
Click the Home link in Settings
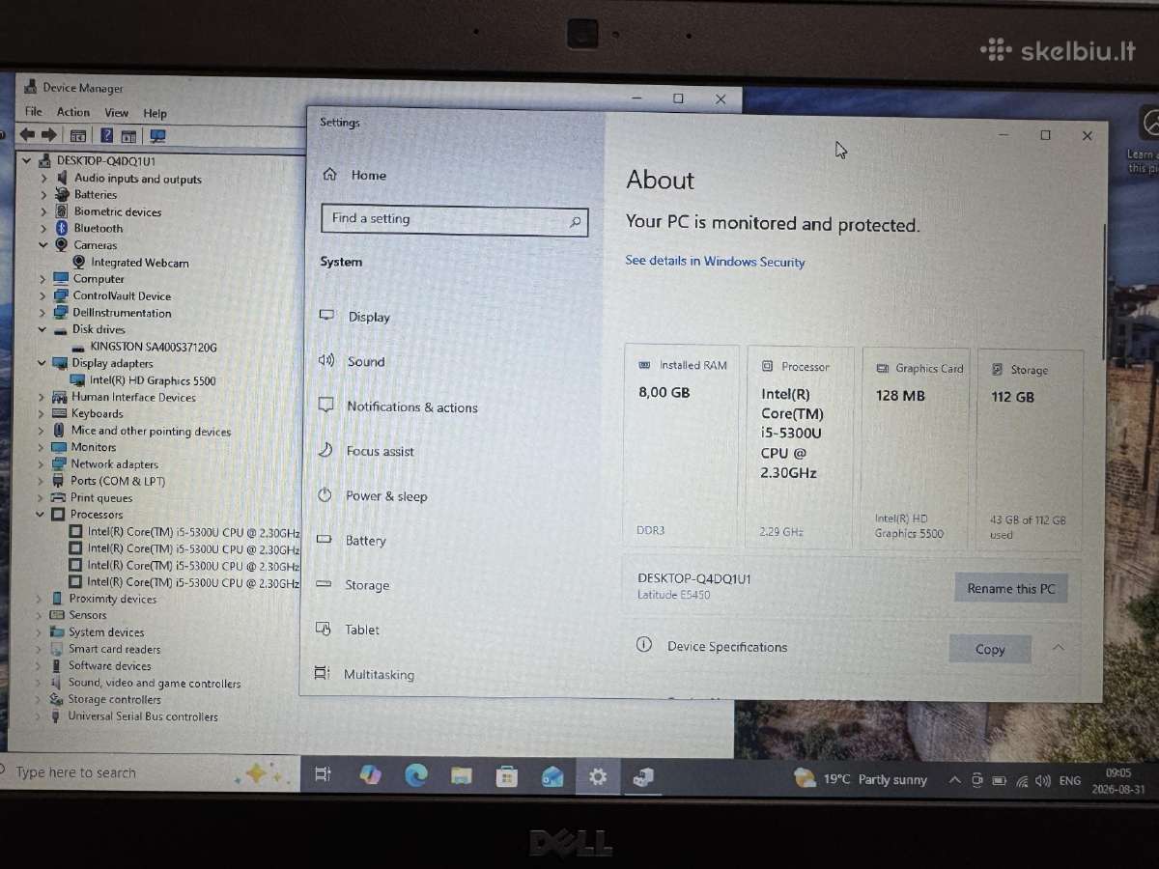369,175
